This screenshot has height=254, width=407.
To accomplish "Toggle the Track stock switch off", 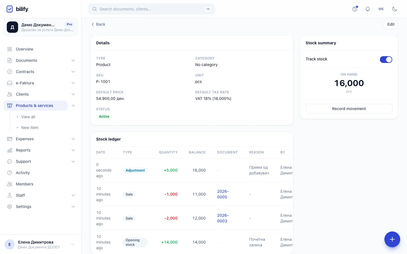I will pos(386,60).
